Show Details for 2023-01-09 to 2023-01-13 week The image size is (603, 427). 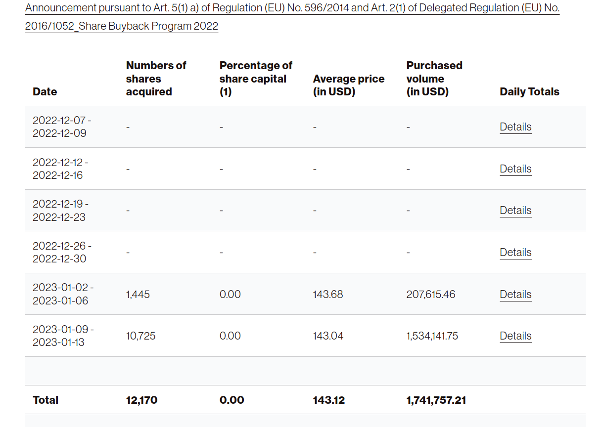tap(515, 336)
